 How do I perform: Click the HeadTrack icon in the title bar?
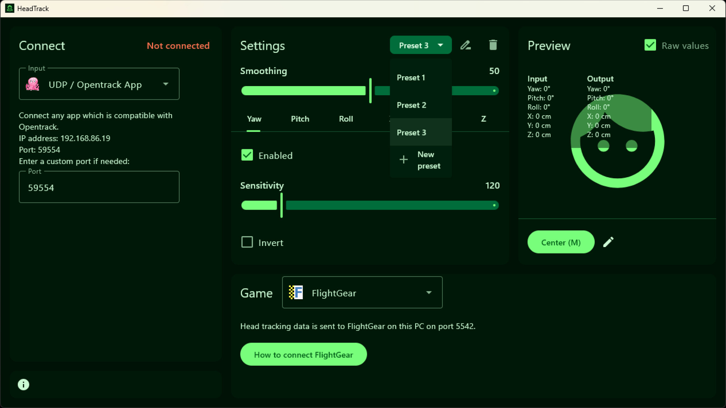click(x=9, y=8)
